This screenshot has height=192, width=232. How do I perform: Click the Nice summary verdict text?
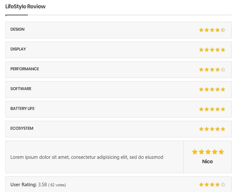(x=207, y=162)
